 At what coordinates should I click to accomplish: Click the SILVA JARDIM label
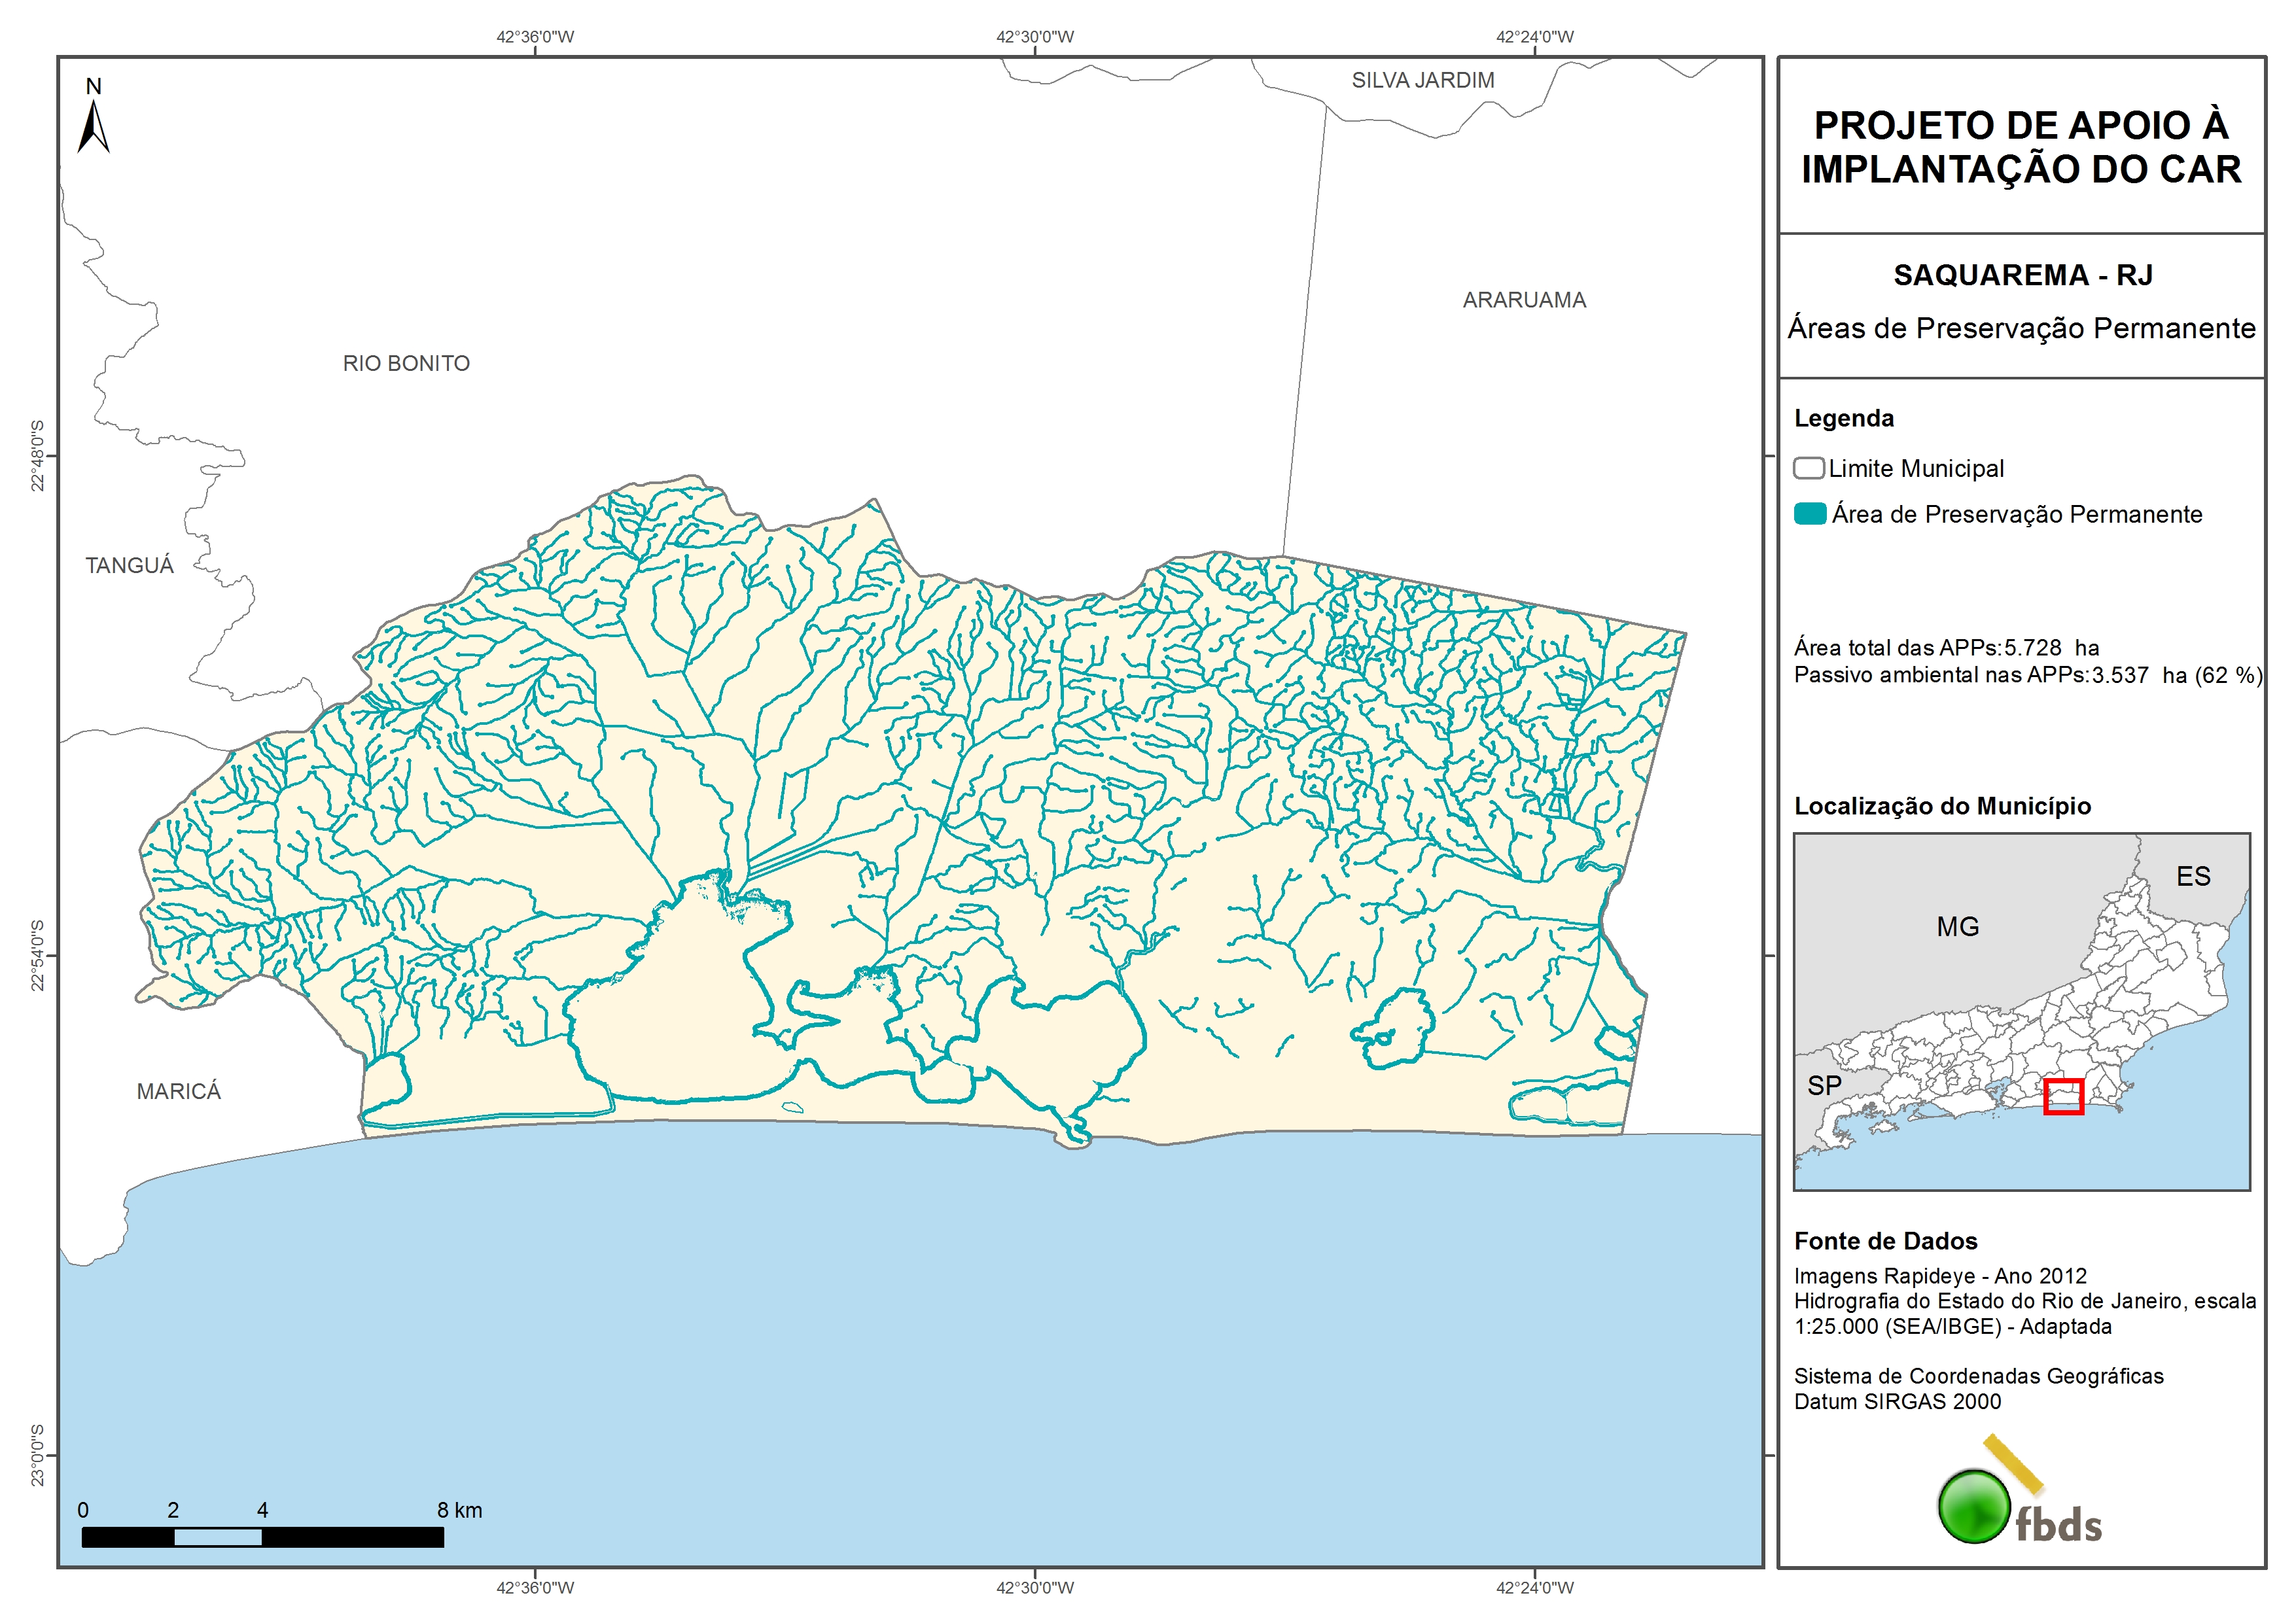point(1422,80)
